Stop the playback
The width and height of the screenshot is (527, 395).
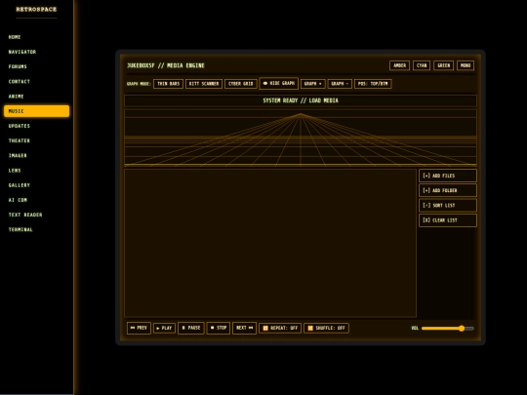(219, 328)
